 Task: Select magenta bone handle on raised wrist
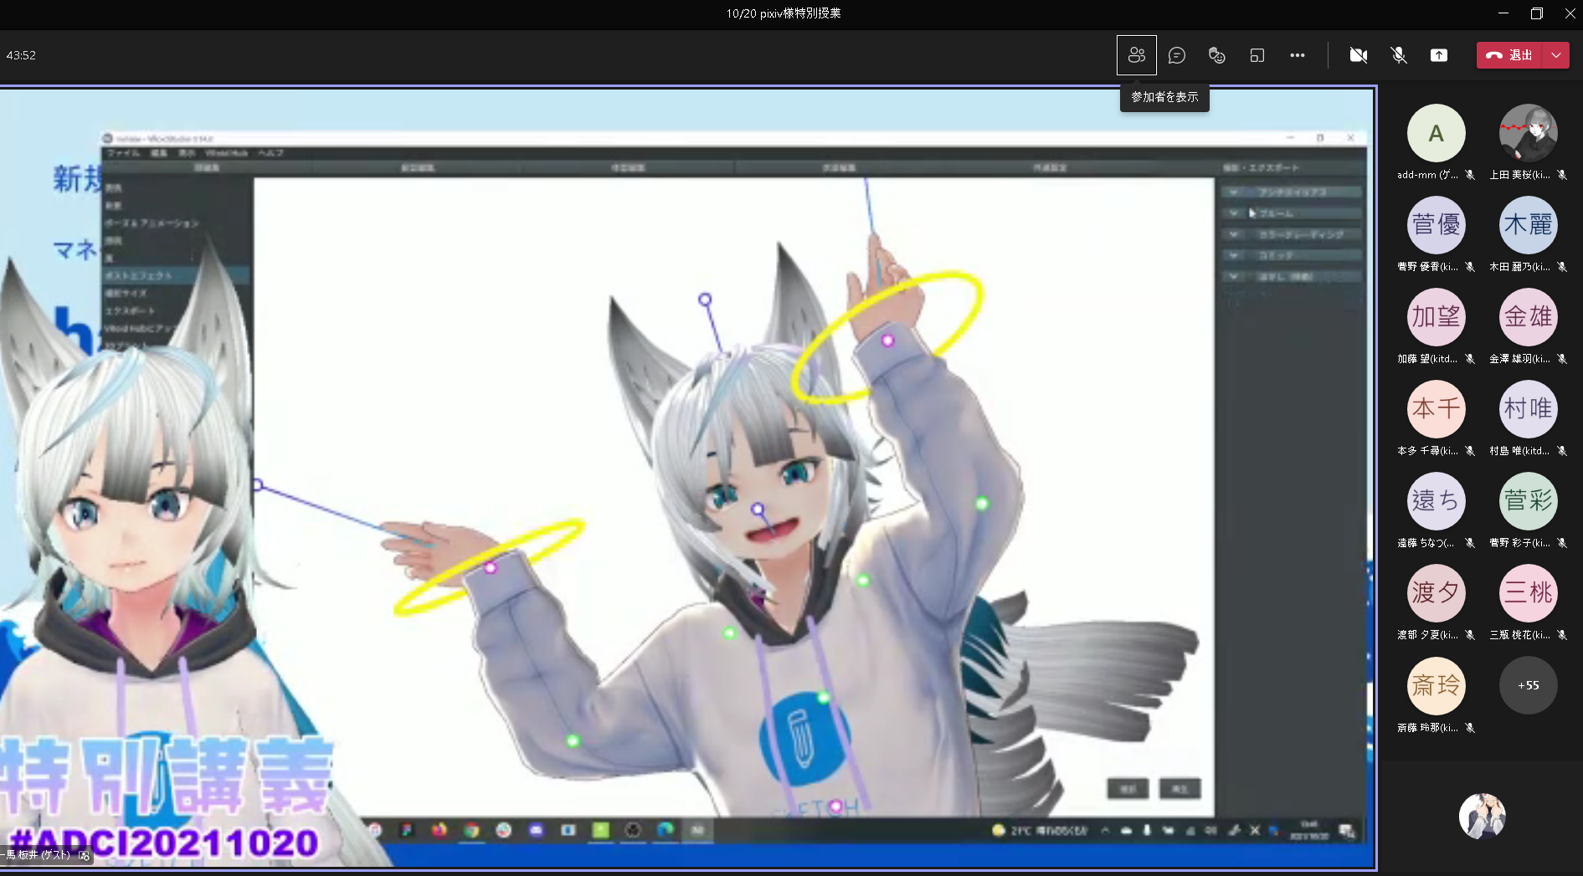[x=887, y=340]
